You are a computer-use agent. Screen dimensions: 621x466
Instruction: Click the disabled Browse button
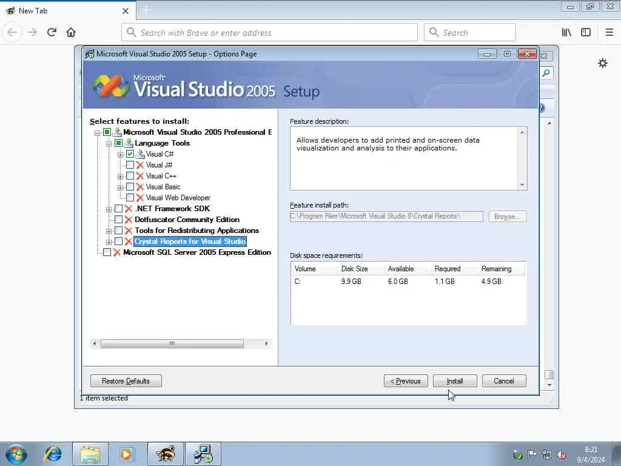508,217
